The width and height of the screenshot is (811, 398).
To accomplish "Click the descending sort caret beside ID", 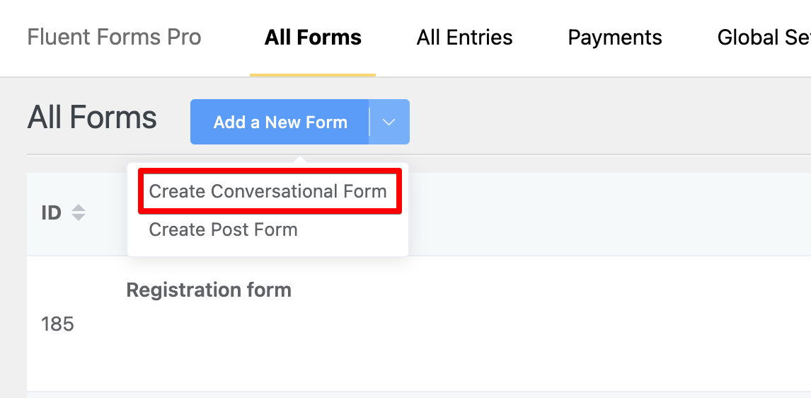I will pos(79,217).
